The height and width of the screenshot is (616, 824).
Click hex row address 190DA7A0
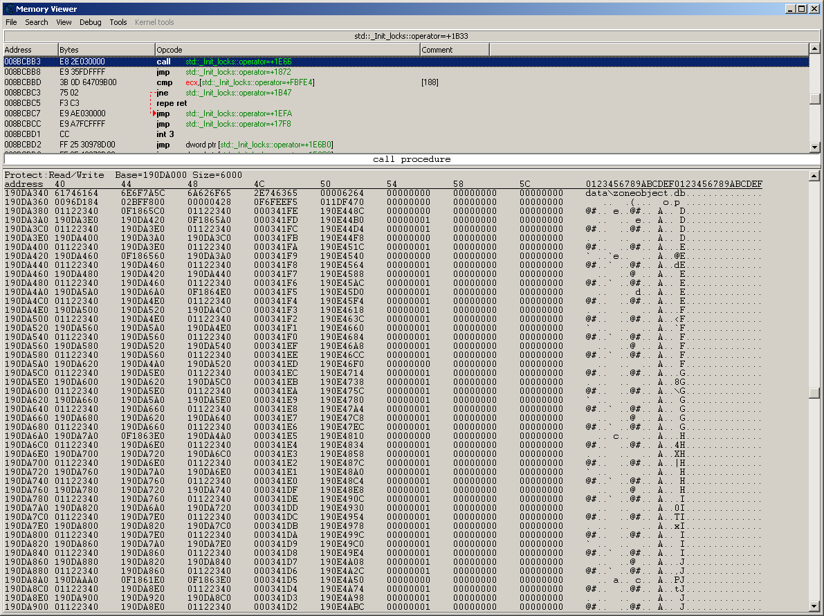pyautogui.click(x=26, y=508)
